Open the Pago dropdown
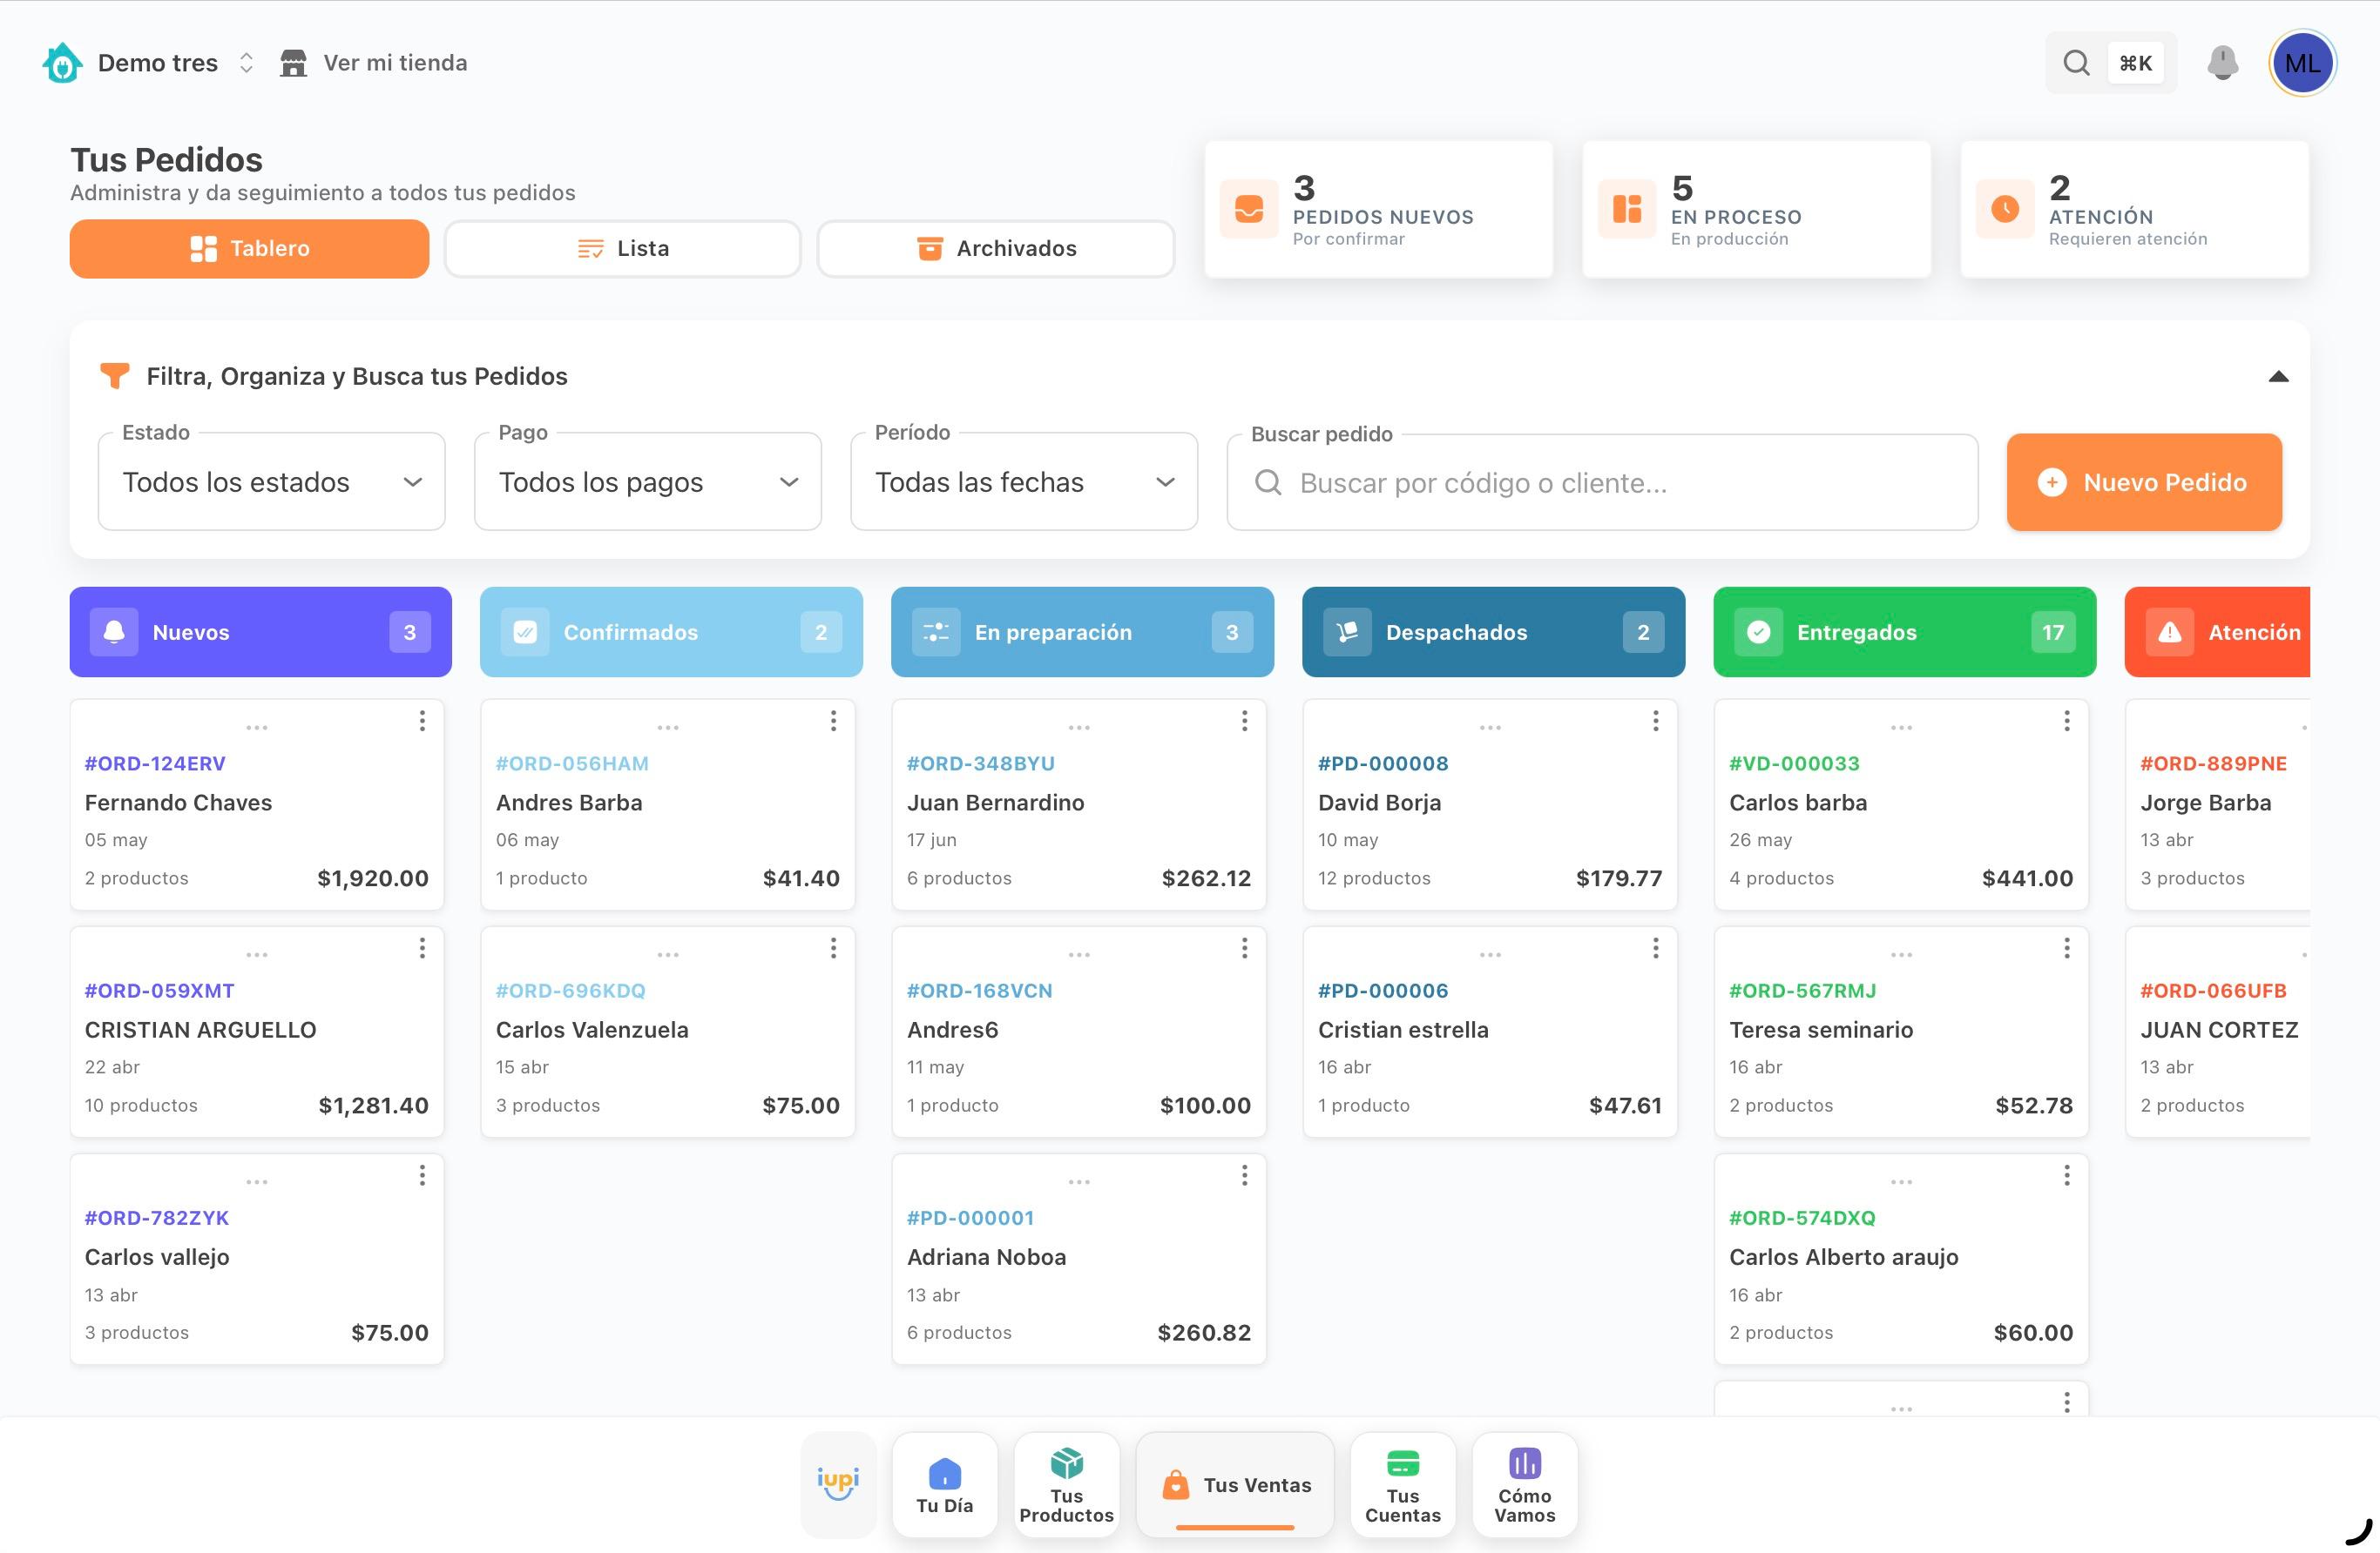 coord(648,481)
